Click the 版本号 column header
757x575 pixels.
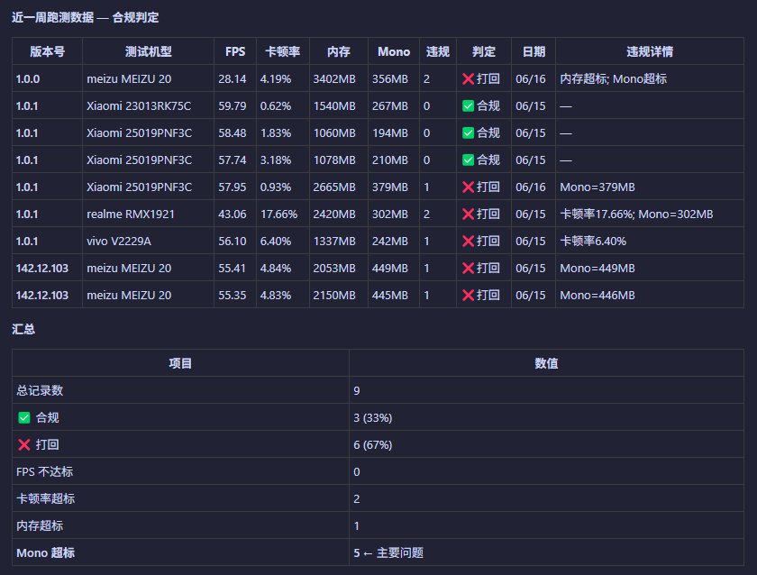[47, 51]
